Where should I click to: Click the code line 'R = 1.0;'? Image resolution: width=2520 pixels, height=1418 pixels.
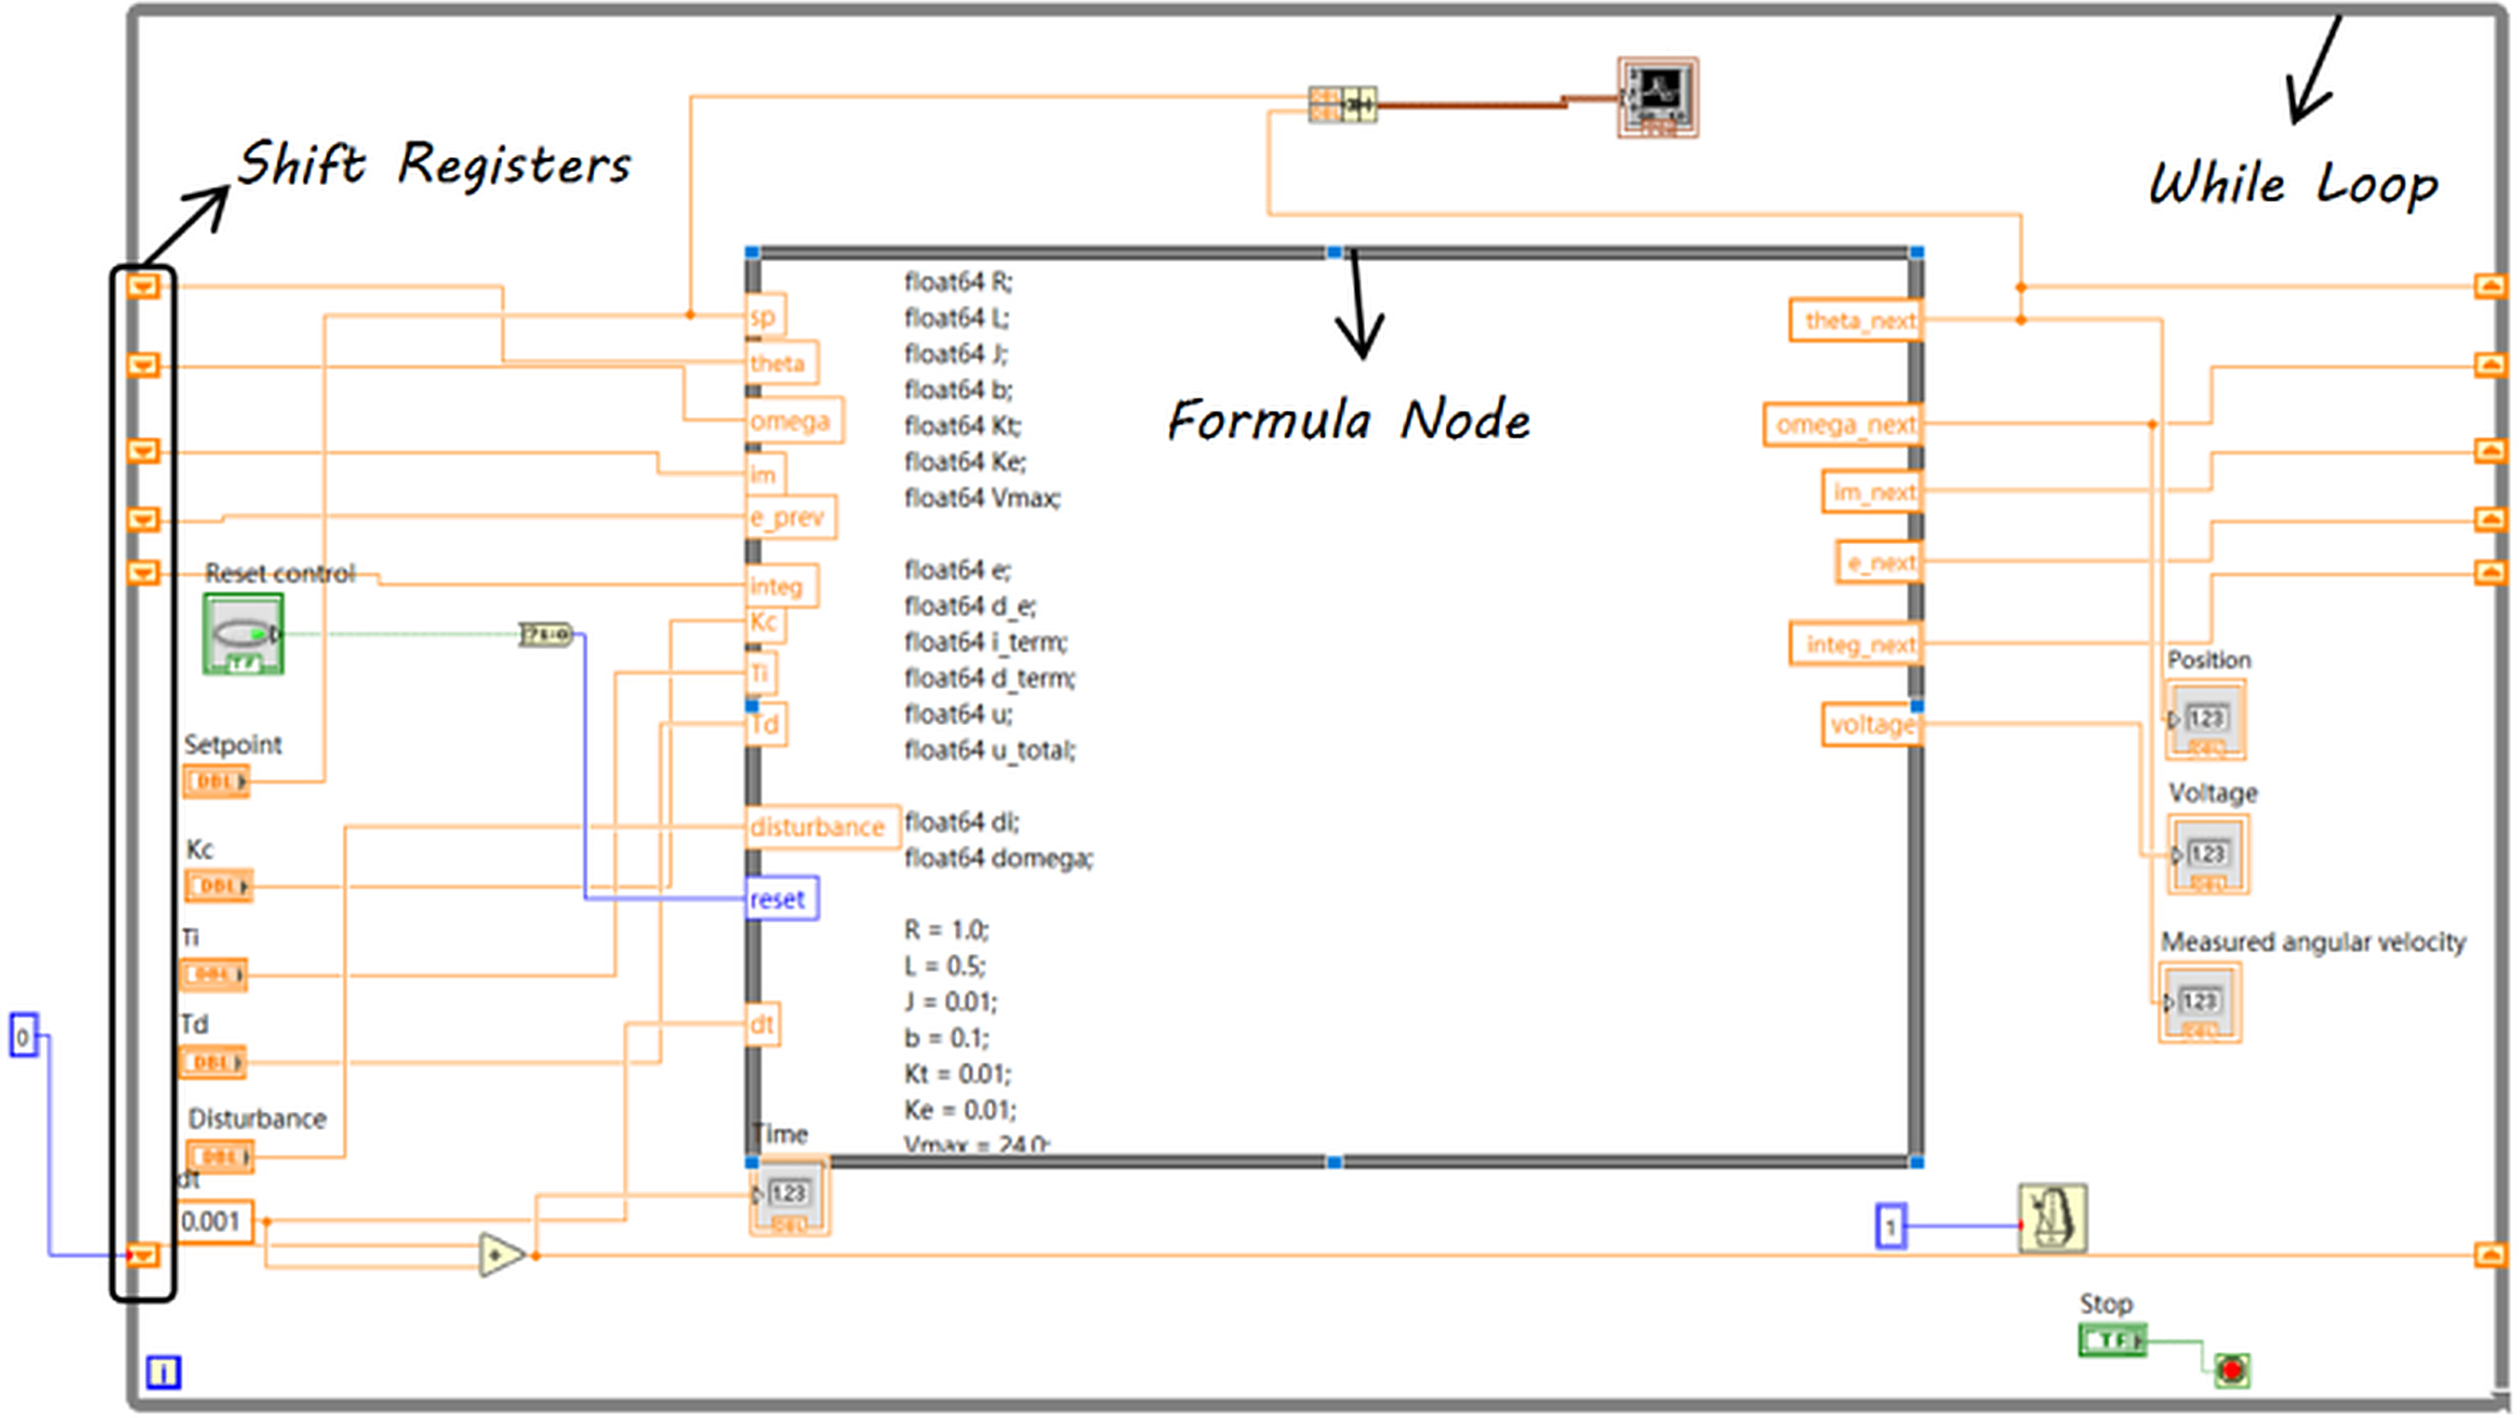pyautogui.click(x=947, y=930)
